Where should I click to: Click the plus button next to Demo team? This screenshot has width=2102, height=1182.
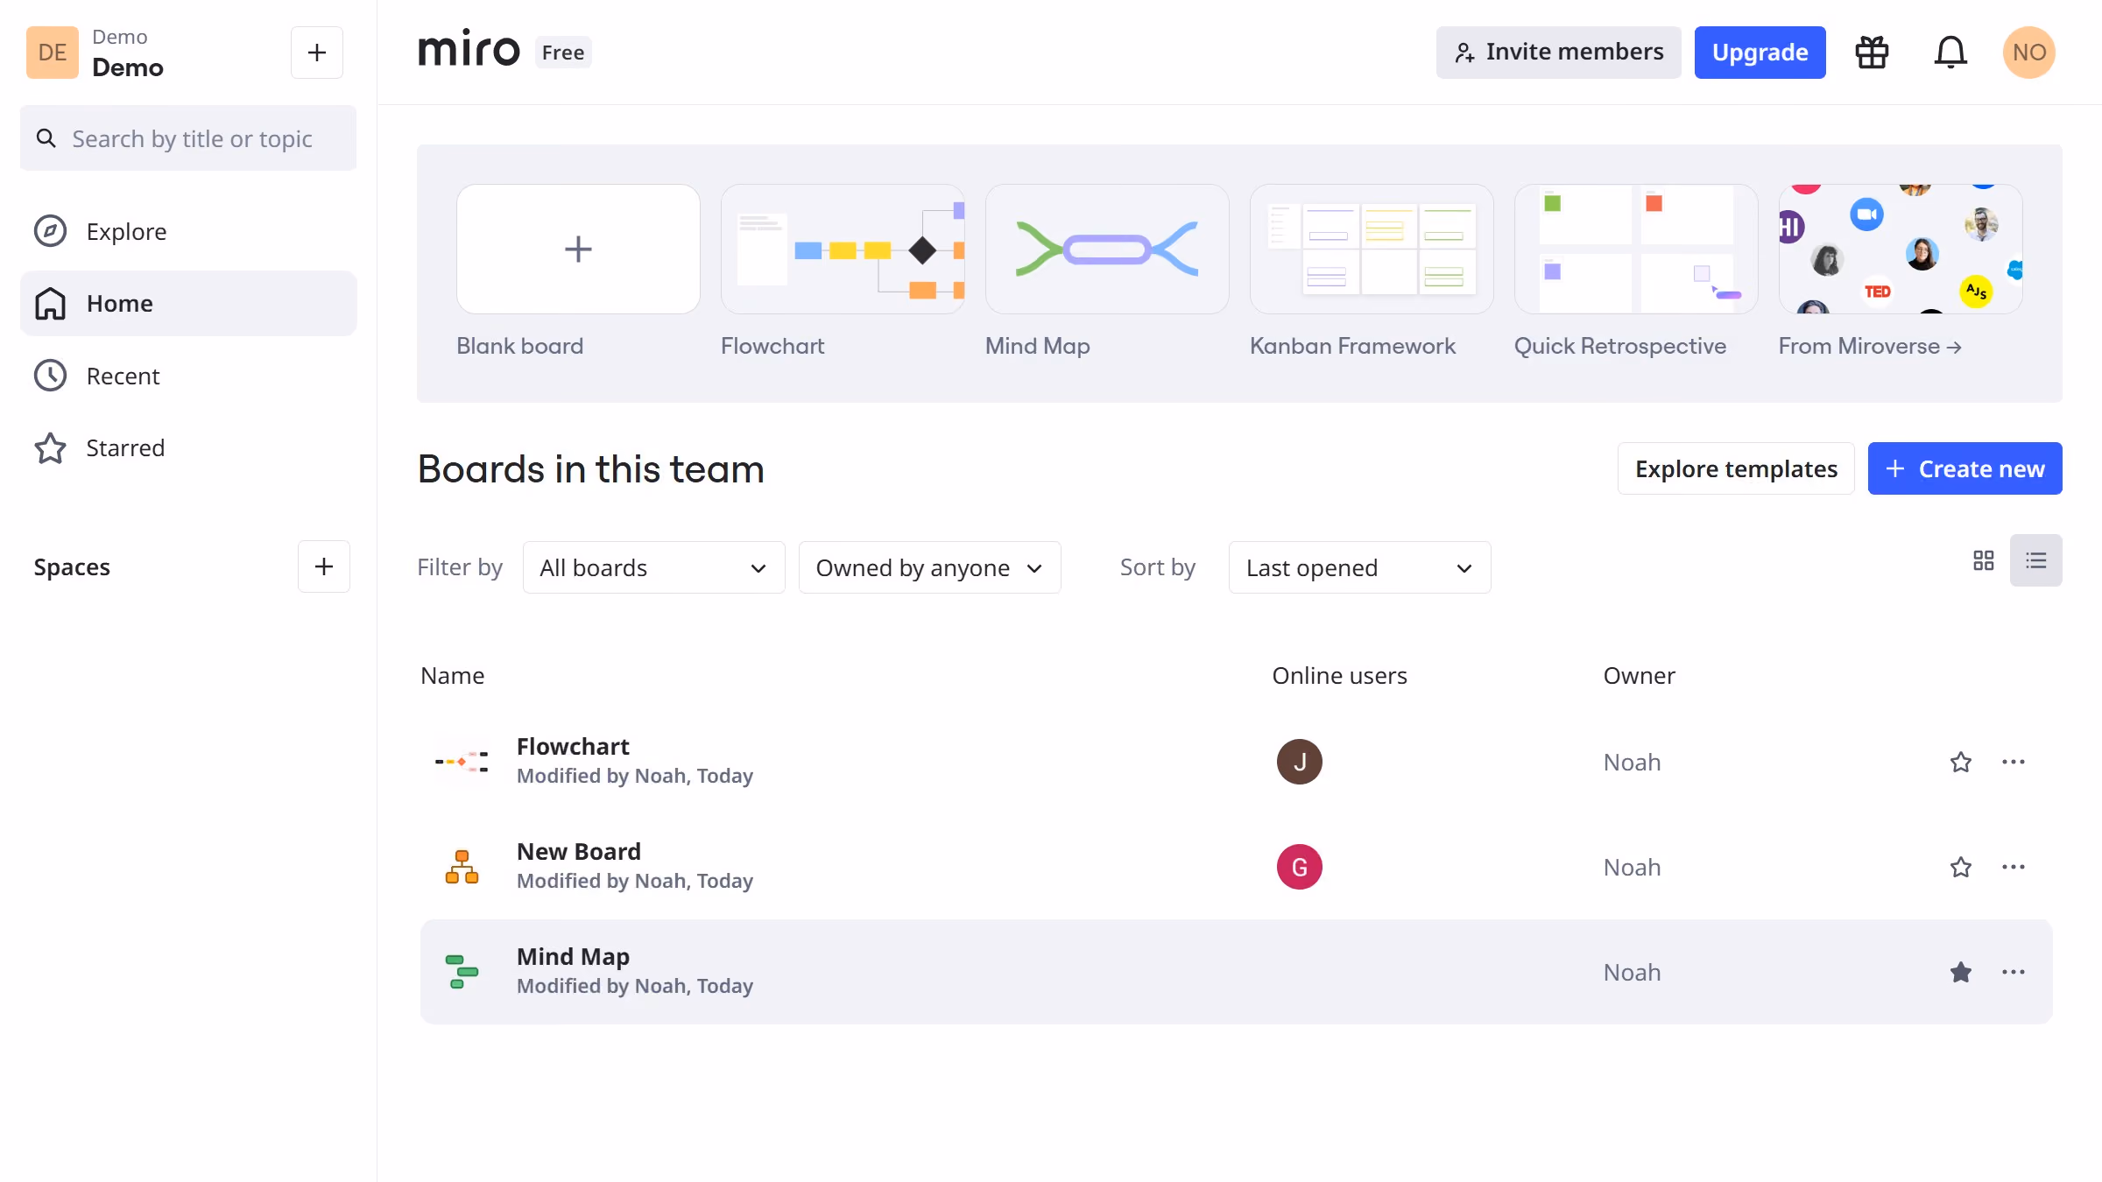click(x=317, y=53)
